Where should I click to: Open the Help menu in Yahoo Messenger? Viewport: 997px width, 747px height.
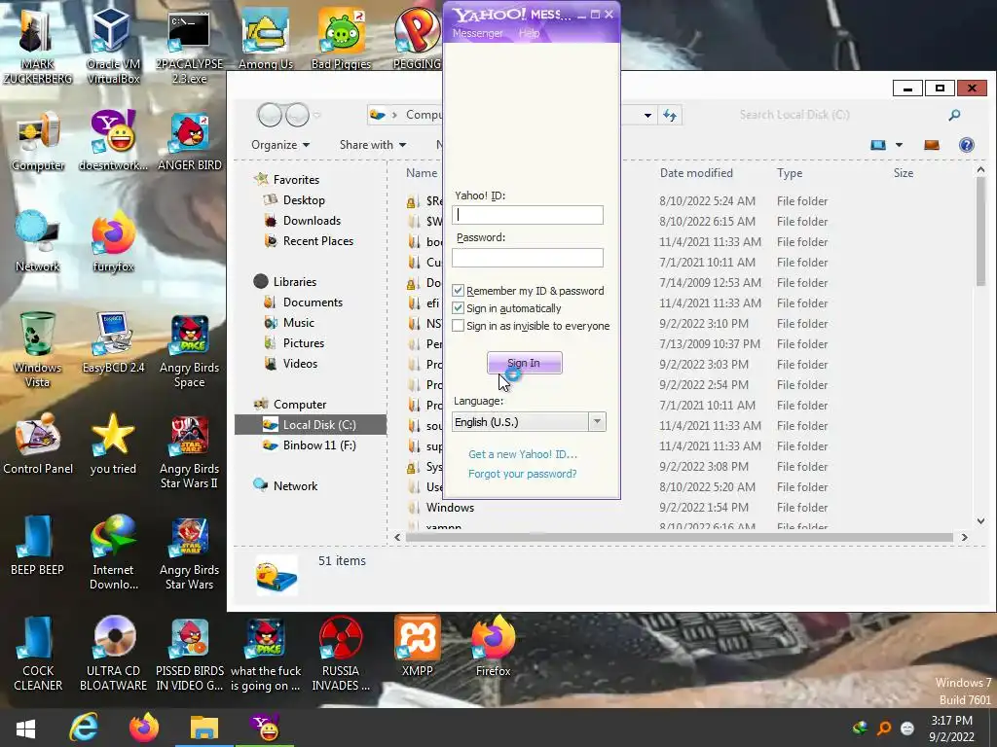[x=529, y=33]
